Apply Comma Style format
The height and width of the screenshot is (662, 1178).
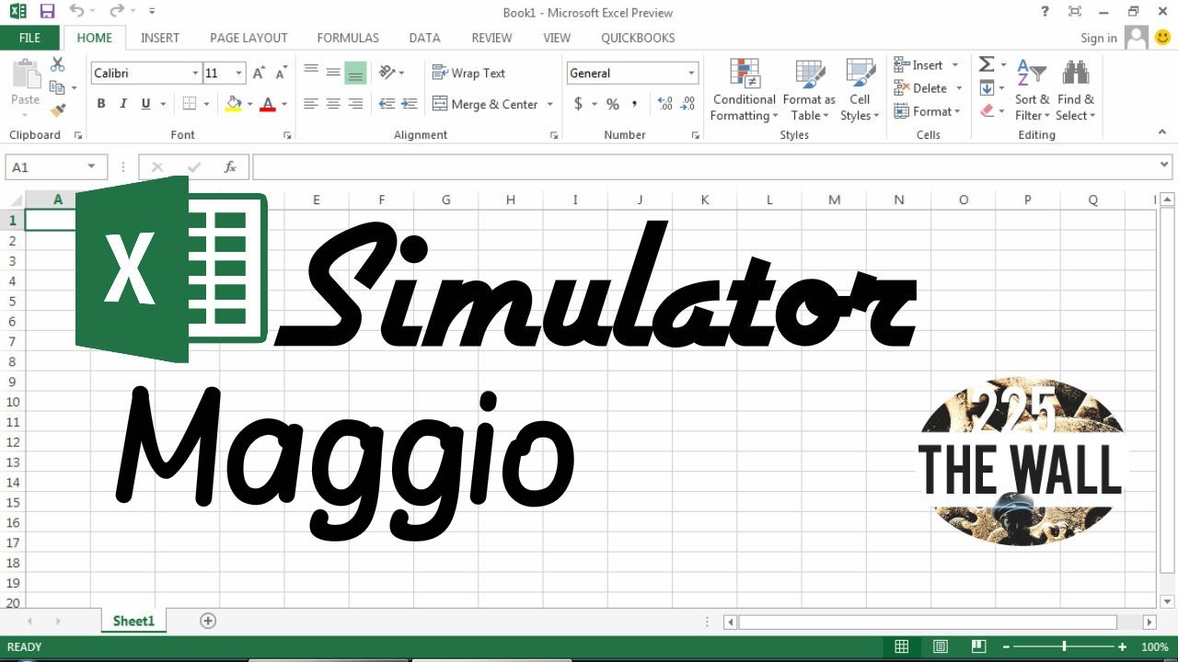tap(636, 104)
